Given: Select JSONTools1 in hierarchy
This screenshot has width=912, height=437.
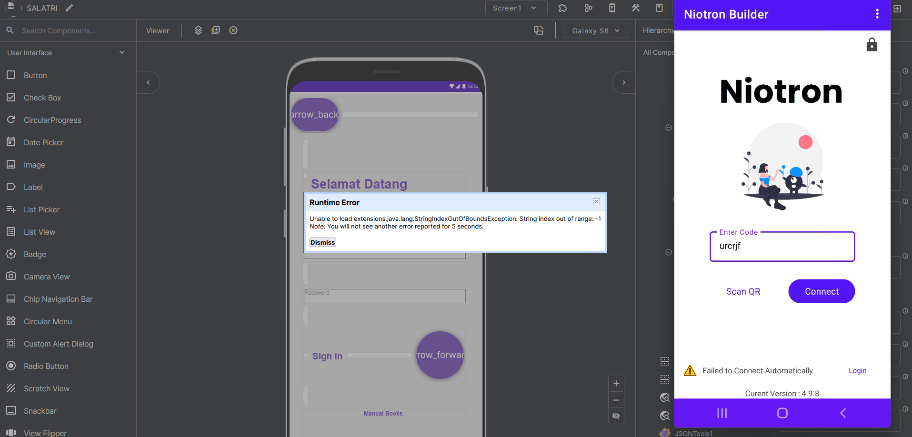Looking at the screenshot, I should click(x=693, y=433).
